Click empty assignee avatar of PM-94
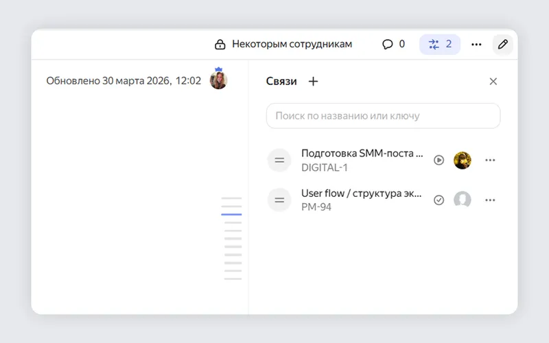The image size is (549, 343). (x=462, y=200)
